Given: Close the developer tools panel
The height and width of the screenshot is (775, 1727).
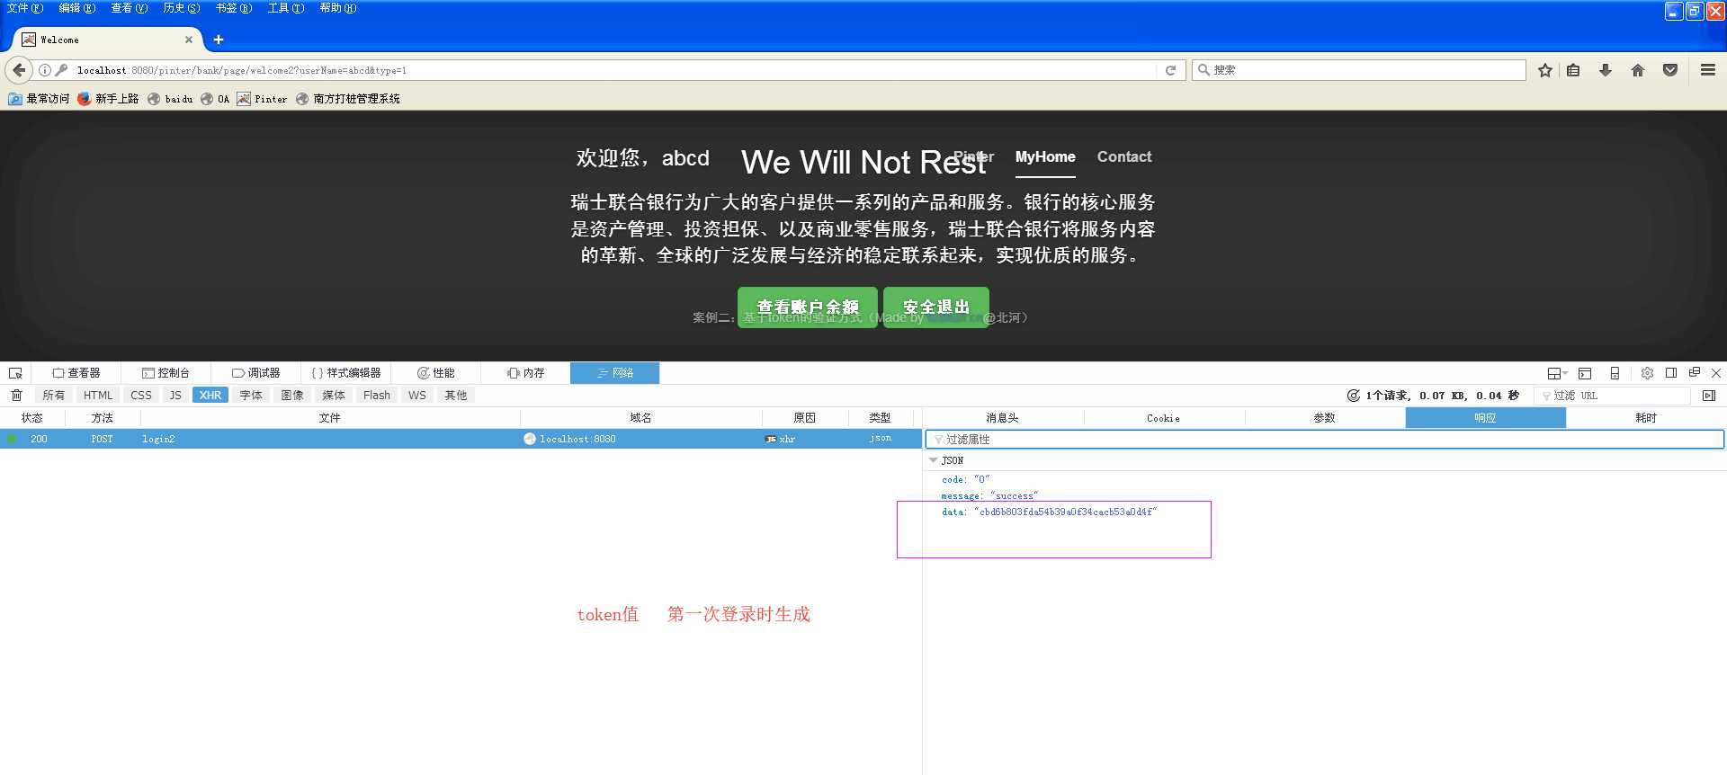Looking at the screenshot, I should (x=1716, y=373).
